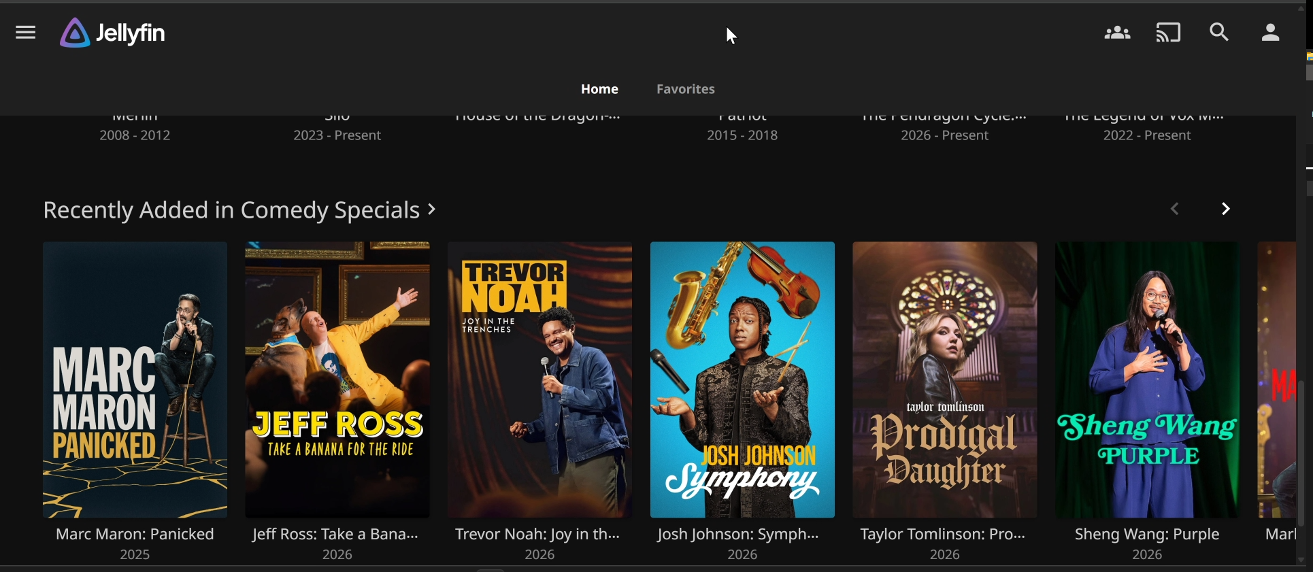Open the Josh Johnson Symphony poster
Image resolution: width=1313 pixels, height=572 pixels.
tap(742, 380)
